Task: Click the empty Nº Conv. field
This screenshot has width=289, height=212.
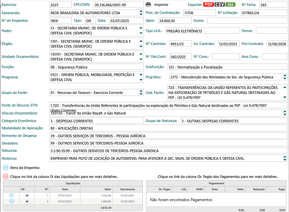Action: click(x=226, y=57)
